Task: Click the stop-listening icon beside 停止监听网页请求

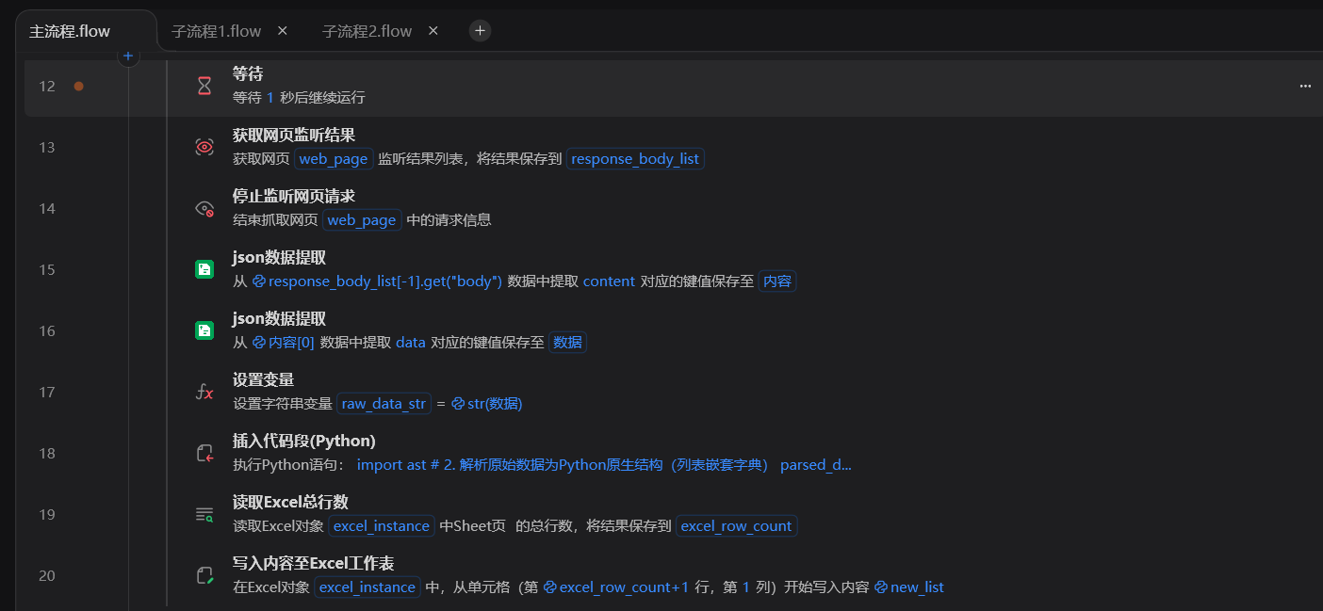Action: [204, 208]
